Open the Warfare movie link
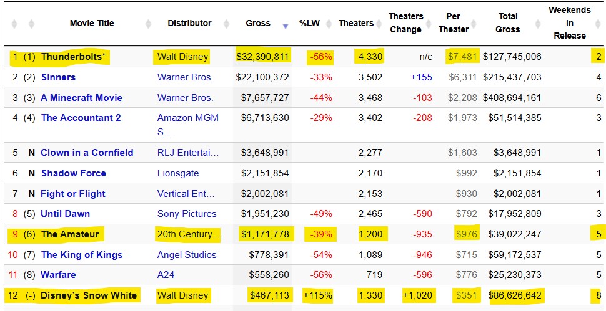This screenshot has width=606, height=311. 58,275
